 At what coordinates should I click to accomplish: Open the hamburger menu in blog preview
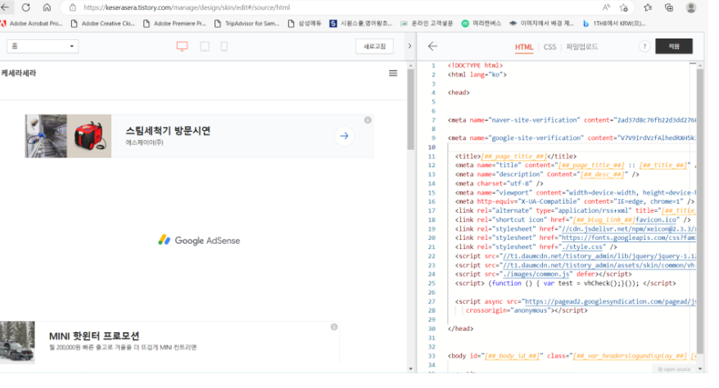(x=393, y=74)
